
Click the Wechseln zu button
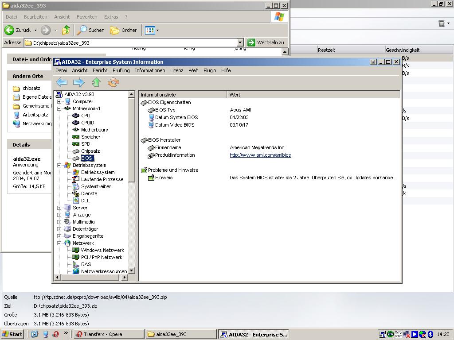click(266, 42)
